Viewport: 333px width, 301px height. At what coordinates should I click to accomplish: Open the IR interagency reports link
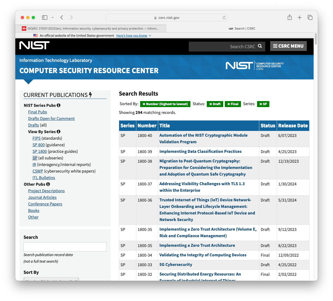[34, 165]
